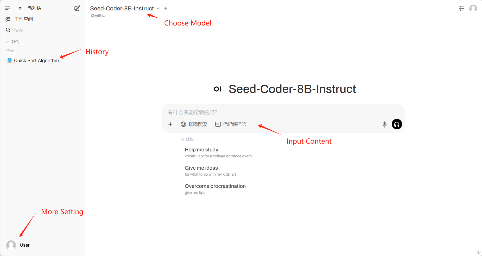Start a voice call with the headphone button
This screenshot has height=256, width=482.
tap(397, 124)
